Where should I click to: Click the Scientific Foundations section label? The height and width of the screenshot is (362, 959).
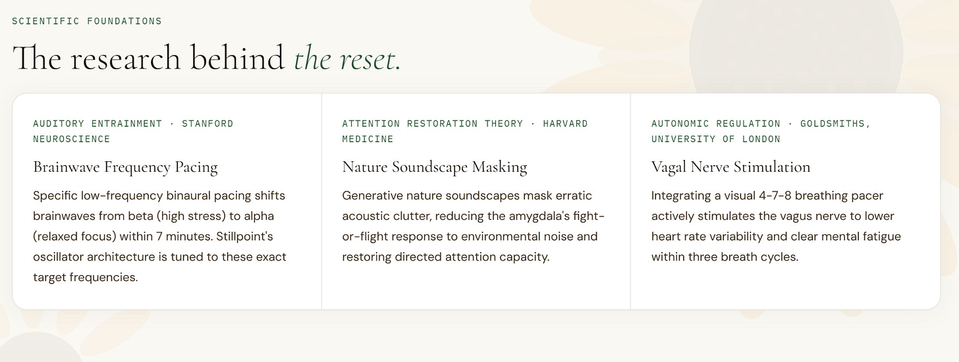click(87, 21)
